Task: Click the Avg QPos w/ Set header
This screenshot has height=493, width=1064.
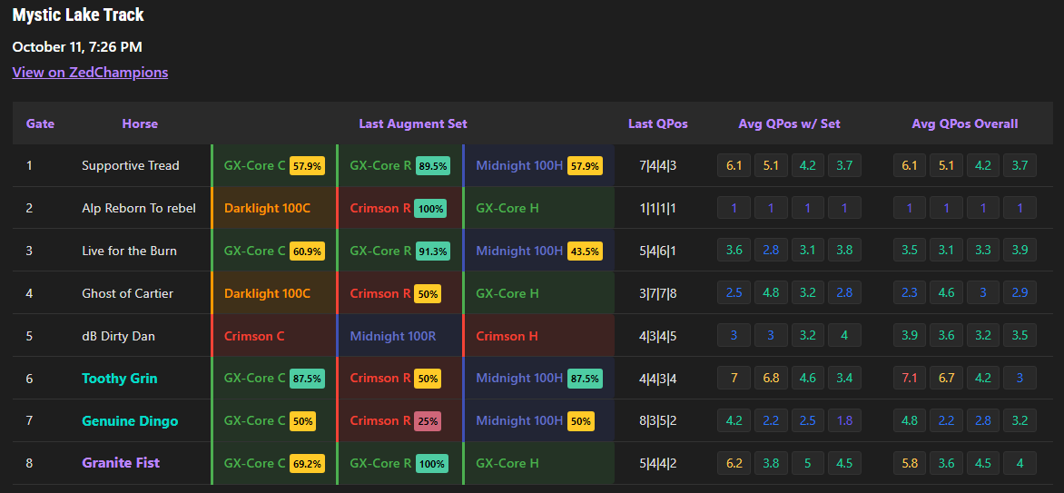Action: tap(789, 123)
